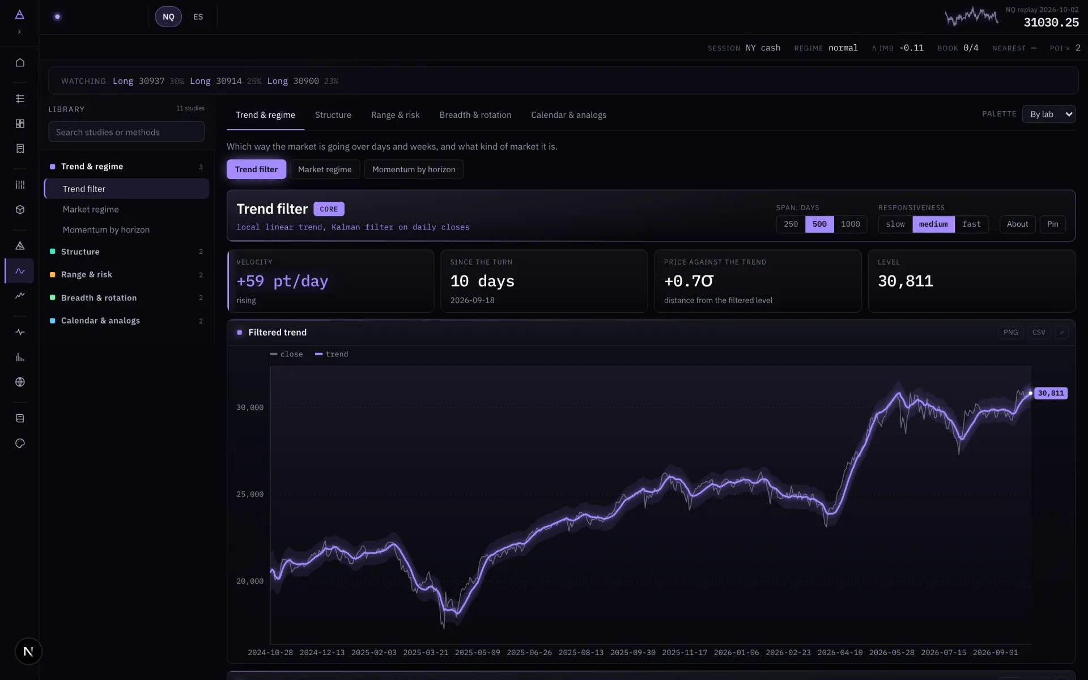
Task: Set span to 1000 days
Action: click(x=850, y=224)
